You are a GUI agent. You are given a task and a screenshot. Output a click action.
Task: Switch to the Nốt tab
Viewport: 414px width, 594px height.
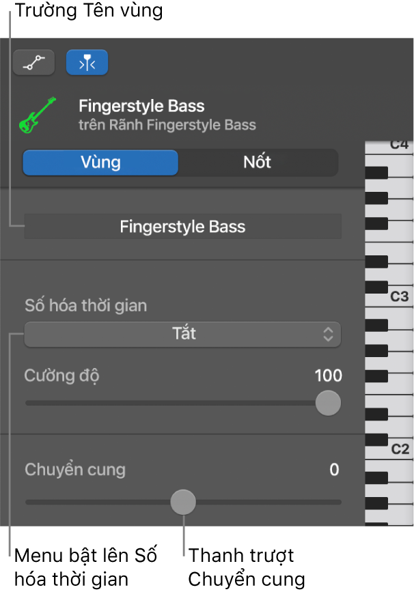tap(258, 162)
